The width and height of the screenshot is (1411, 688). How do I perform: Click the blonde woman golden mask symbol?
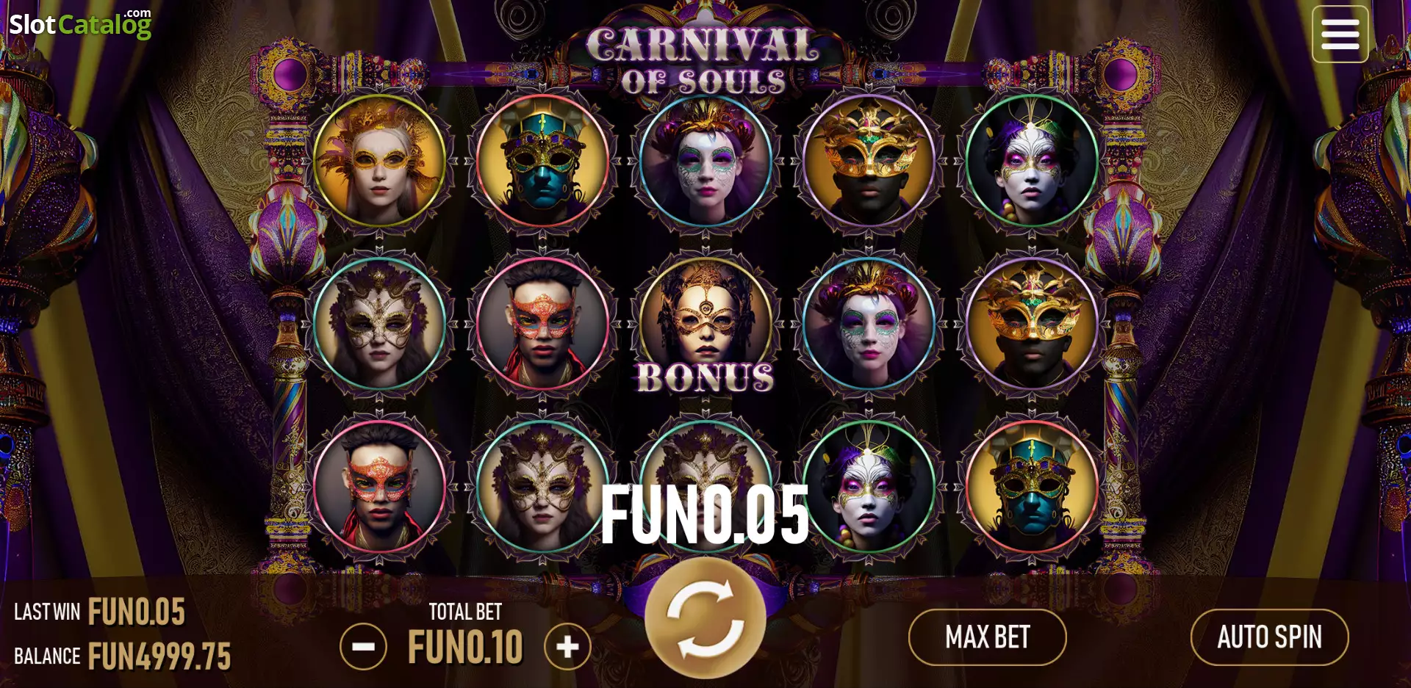pyautogui.click(x=379, y=160)
